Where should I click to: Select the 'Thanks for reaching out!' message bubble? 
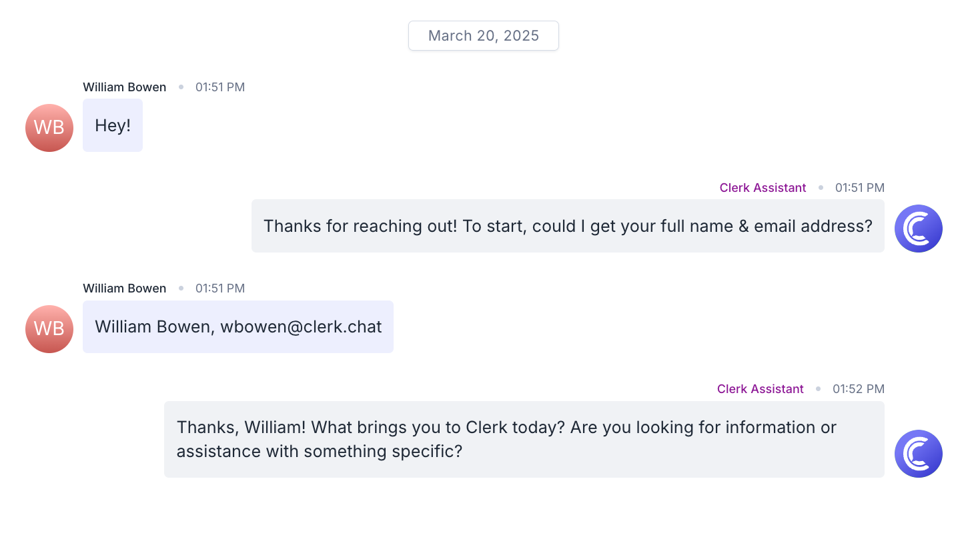pos(568,226)
